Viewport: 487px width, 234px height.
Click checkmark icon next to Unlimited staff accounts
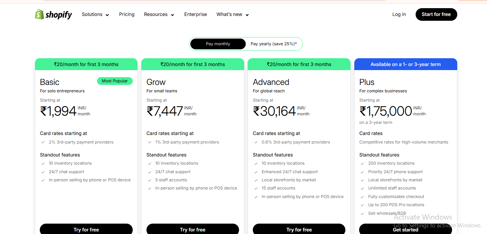point(362,188)
